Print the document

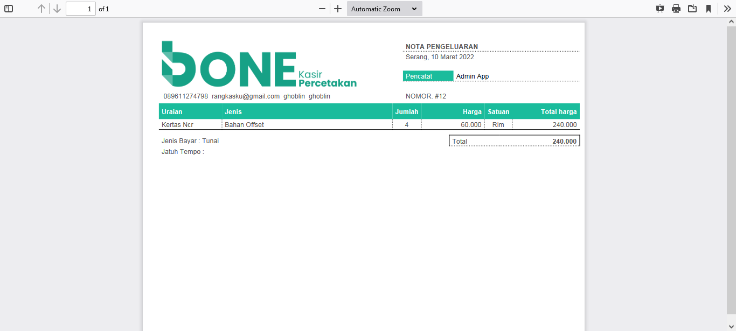[676, 9]
